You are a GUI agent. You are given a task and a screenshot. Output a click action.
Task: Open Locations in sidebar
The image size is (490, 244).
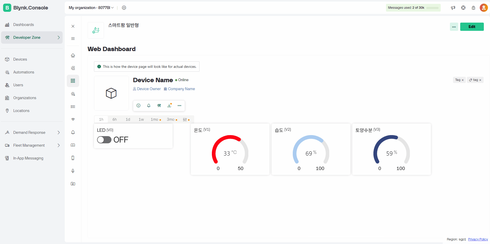[x=32, y=111]
